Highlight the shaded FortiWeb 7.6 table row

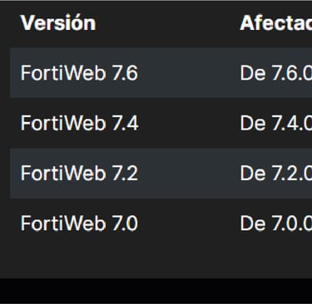(161, 73)
